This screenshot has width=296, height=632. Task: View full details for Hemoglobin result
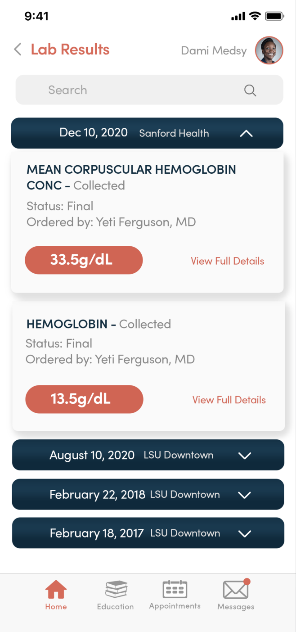(229, 400)
